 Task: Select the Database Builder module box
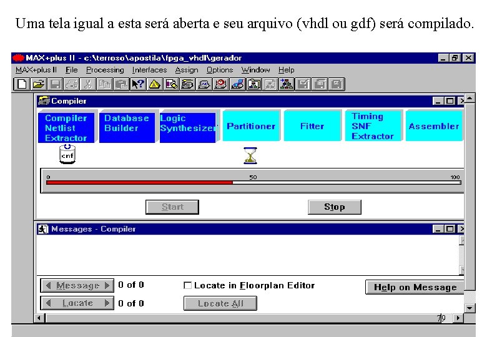pos(127,128)
